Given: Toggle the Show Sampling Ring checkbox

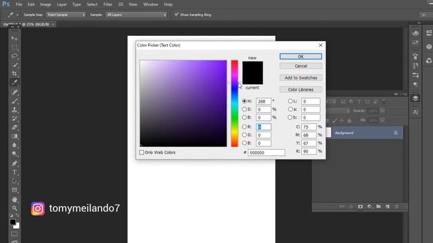Looking at the screenshot, I should pyautogui.click(x=177, y=14).
